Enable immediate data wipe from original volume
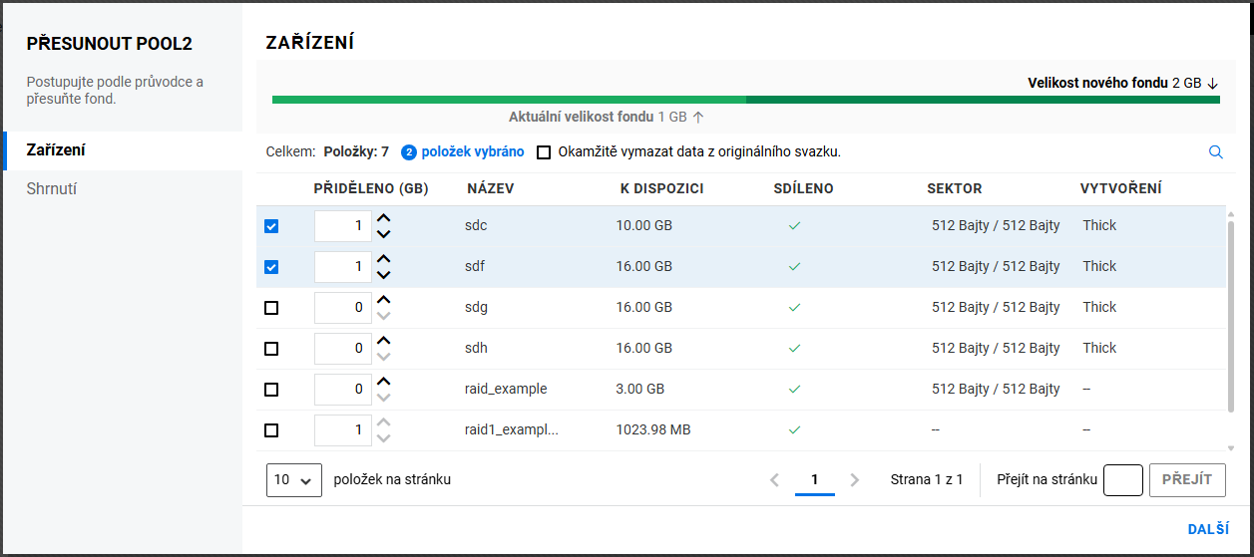This screenshot has height=557, width=1254. point(544,152)
